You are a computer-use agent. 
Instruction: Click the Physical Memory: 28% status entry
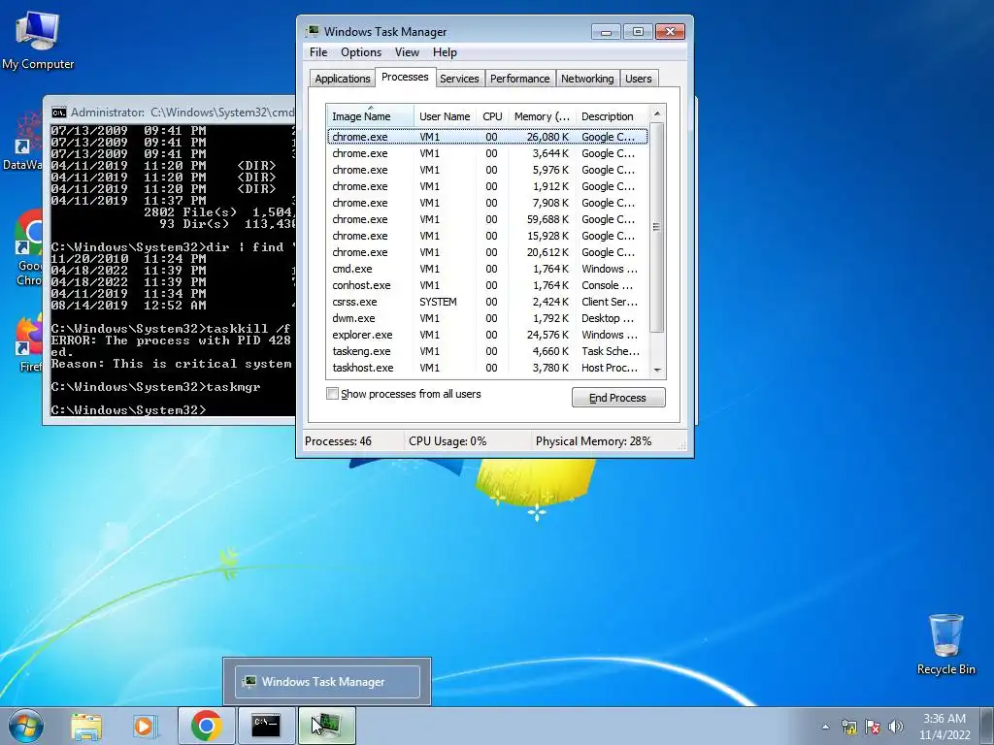tap(593, 441)
